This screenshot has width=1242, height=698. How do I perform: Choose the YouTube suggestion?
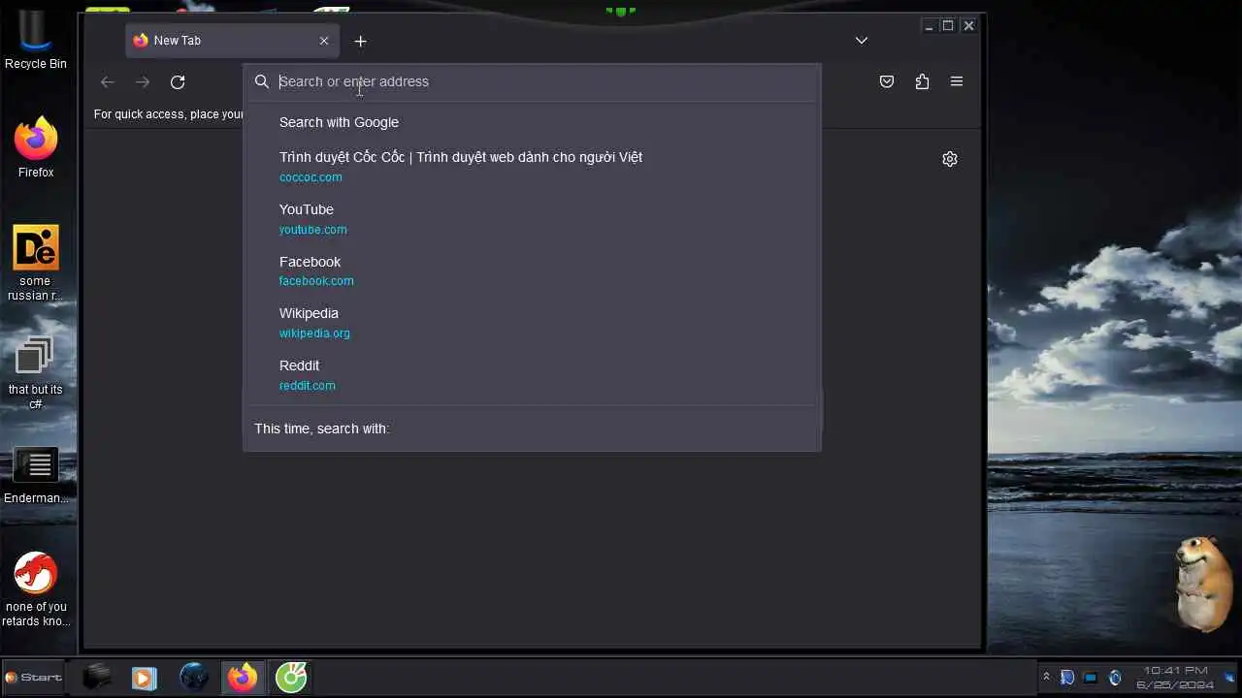pyautogui.click(x=532, y=219)
